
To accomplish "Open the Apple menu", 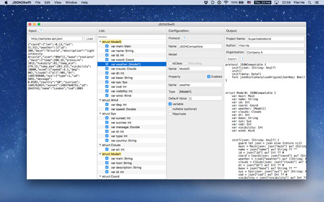I will pyautogui.click(x=6, y=3).
